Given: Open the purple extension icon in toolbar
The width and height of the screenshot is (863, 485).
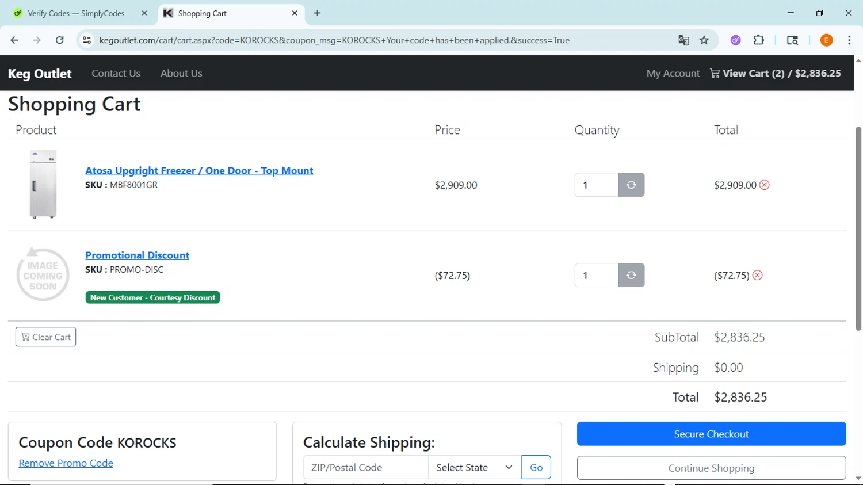Looking at the screenshot, I should pyautogui.click(x=735, y=40).
